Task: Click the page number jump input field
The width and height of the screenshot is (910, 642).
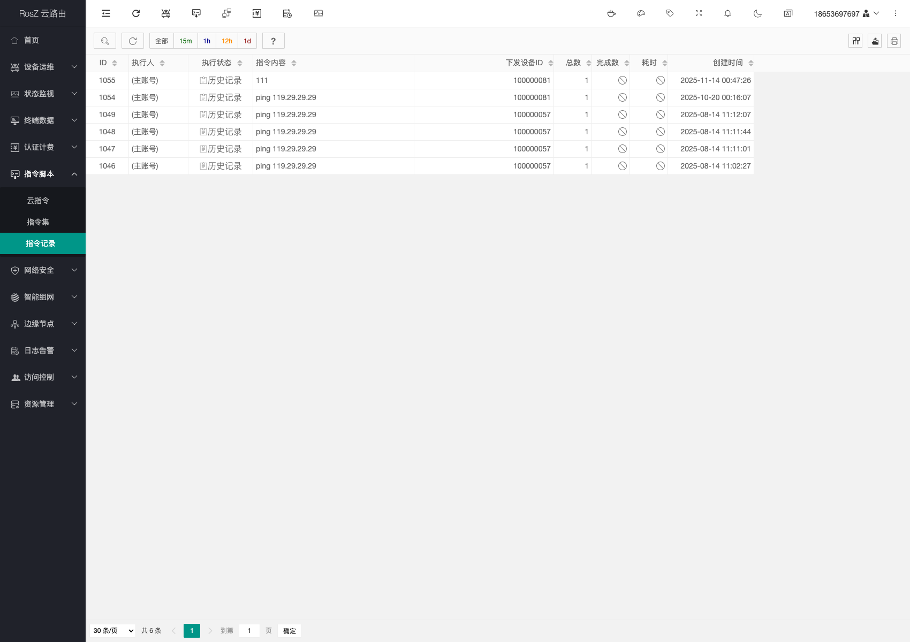Action: (x=249, y=631)
